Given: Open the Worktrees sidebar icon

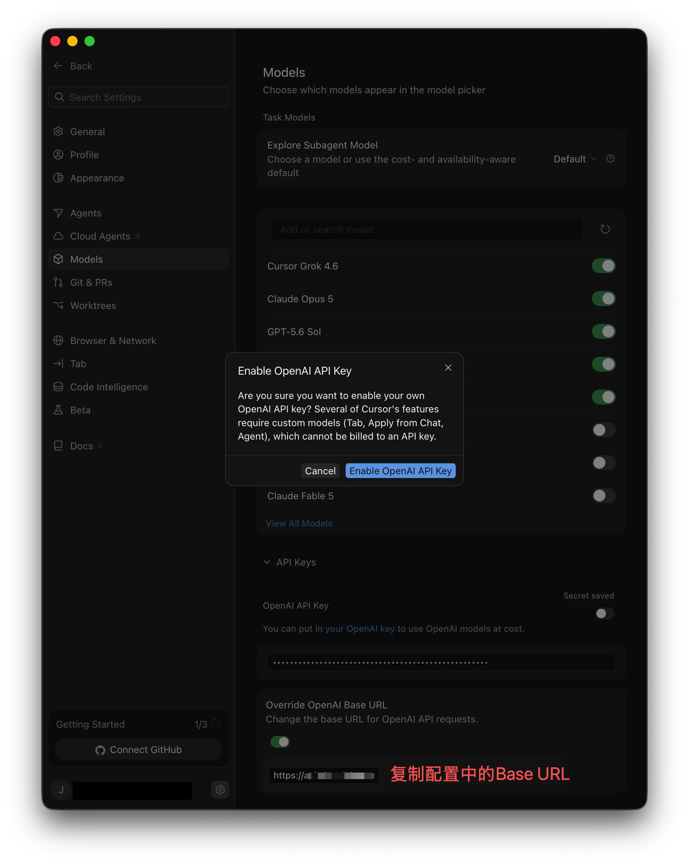Looking at the screenshot, I should click(58, 305).
